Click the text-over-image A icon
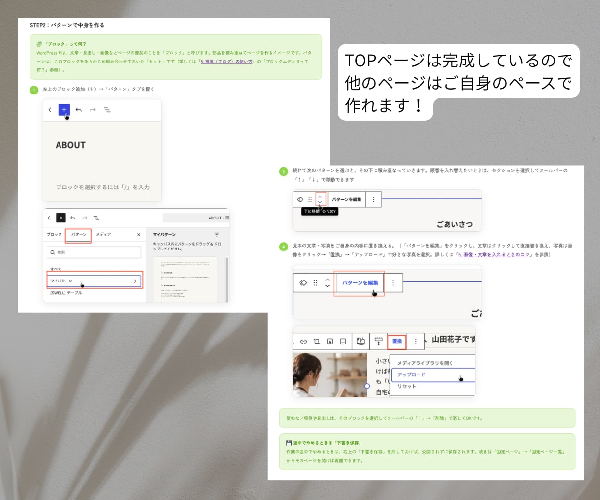 [330, 341]
